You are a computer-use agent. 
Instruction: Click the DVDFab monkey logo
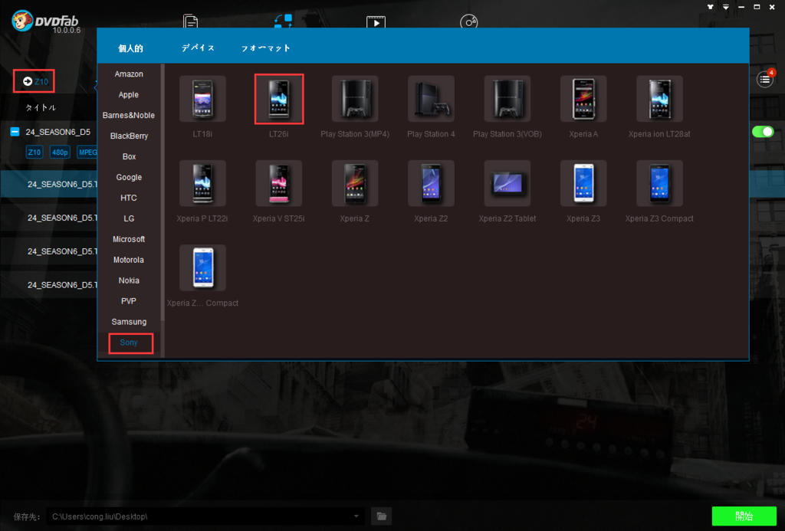[22, 21]
